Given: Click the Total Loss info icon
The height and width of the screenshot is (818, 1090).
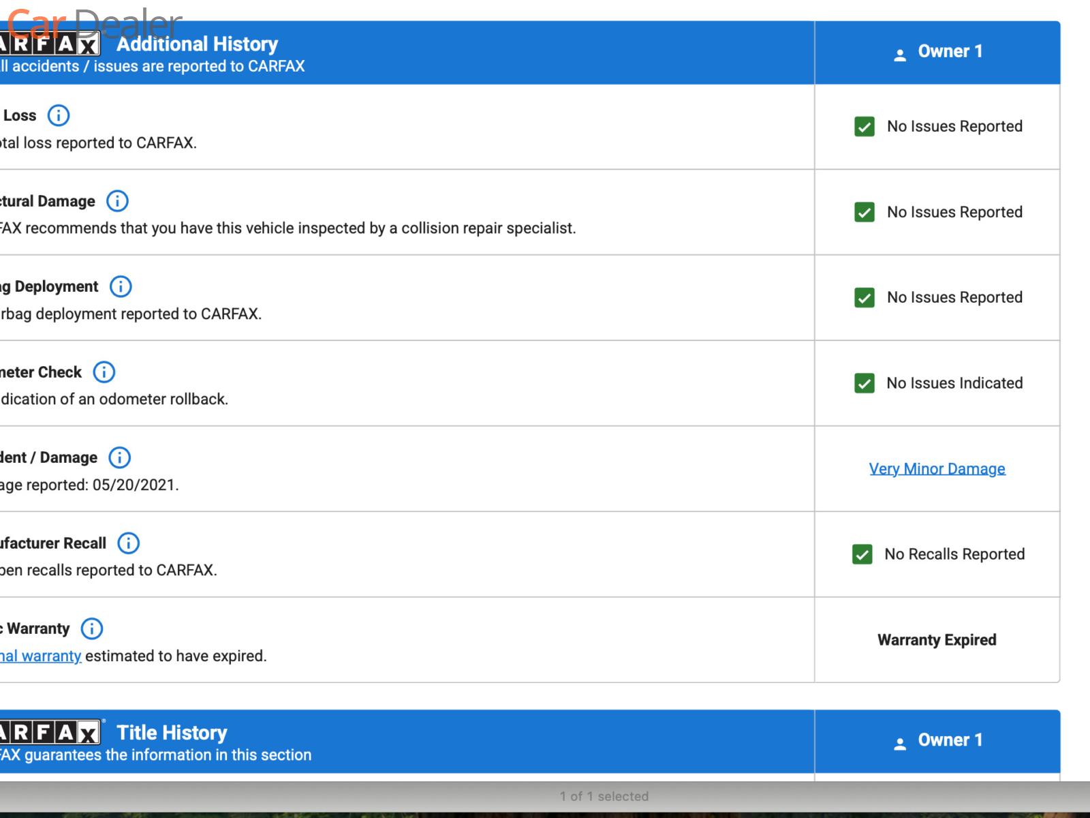Looking at the screenshot, I should 59,115.
